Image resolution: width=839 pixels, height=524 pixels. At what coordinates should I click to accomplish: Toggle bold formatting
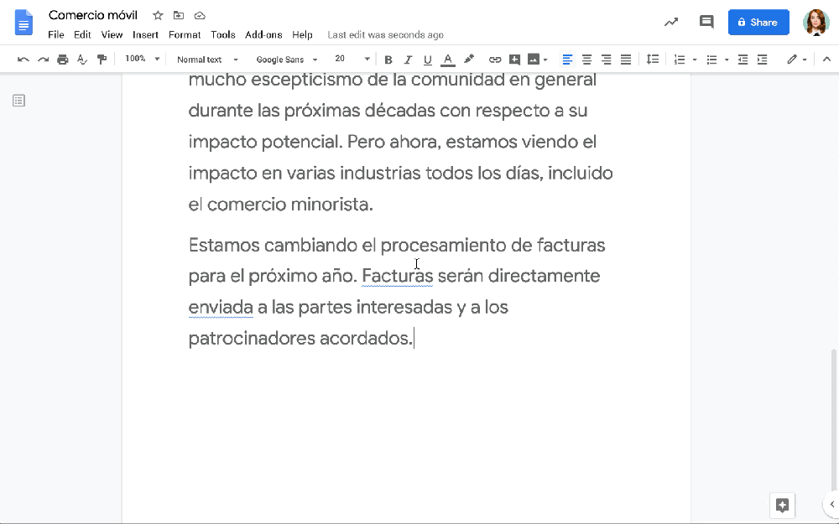pyautogui.click(x=388, y=60)
